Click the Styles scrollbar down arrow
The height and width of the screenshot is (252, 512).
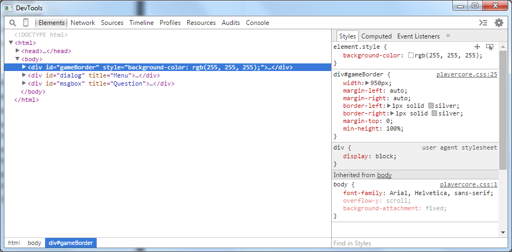pos(503,232)
